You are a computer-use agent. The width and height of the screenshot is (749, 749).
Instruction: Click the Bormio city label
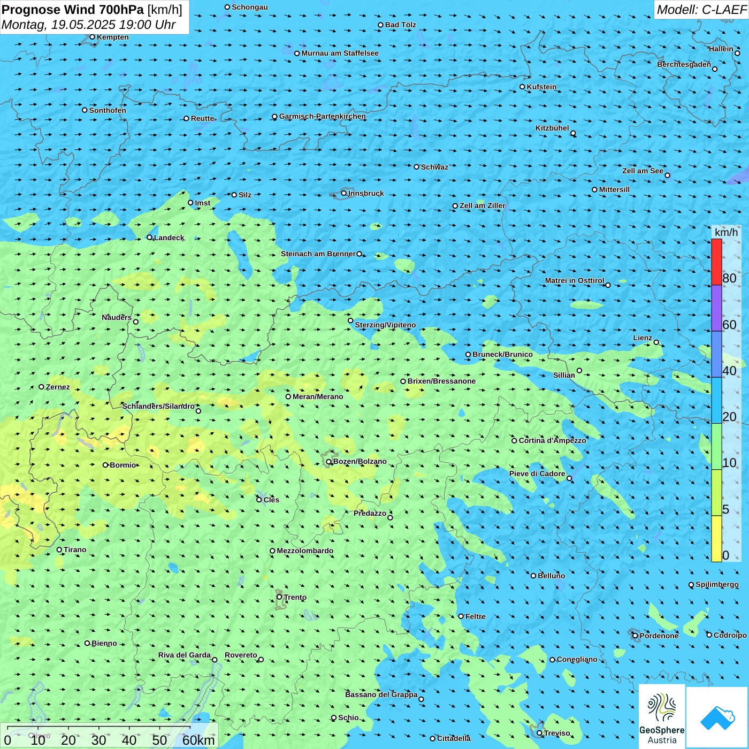point(123,465)
